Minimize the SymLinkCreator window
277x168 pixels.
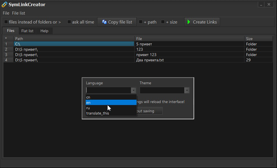(261, 4)
